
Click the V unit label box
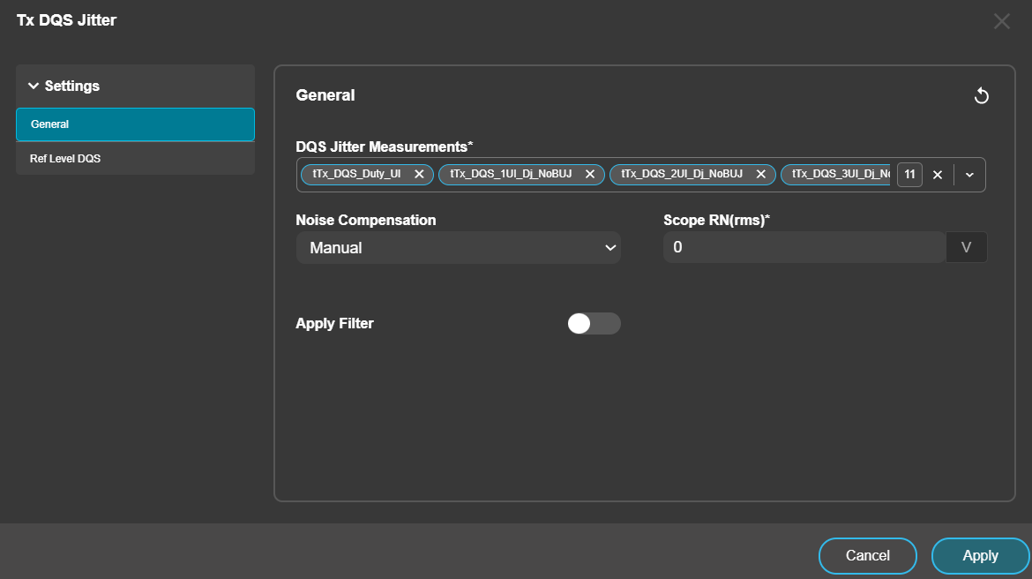(x=966, y=248)
